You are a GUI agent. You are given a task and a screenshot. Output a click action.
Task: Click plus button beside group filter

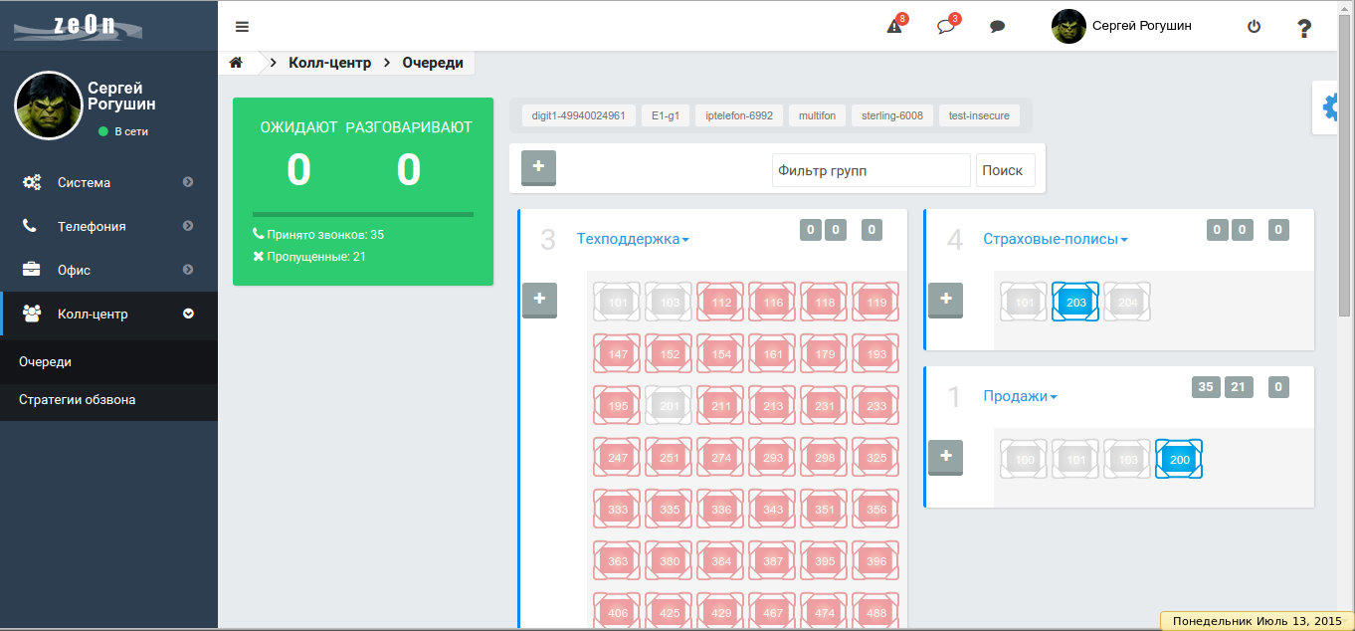(x=538, y=168)
